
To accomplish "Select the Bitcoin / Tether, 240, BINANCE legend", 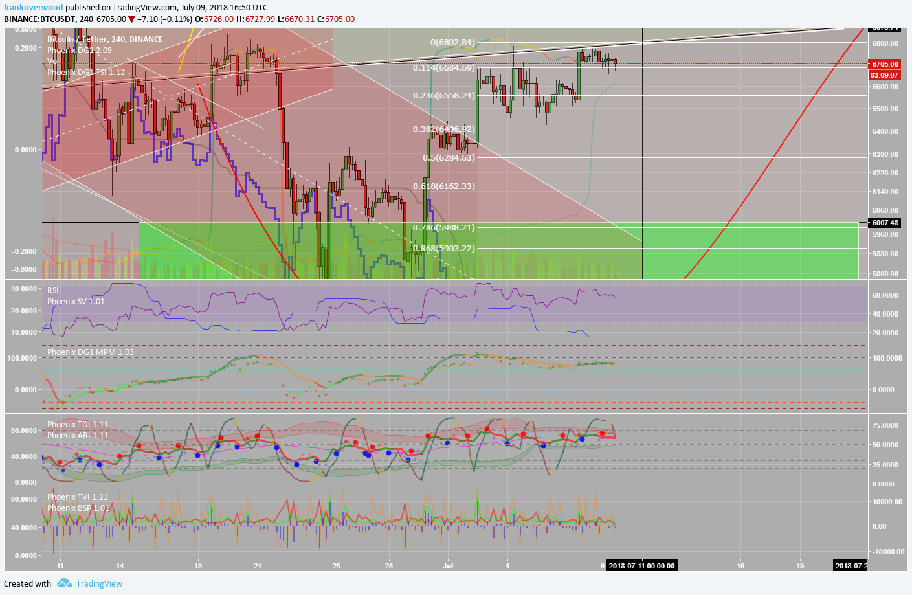I will (105, 39).
